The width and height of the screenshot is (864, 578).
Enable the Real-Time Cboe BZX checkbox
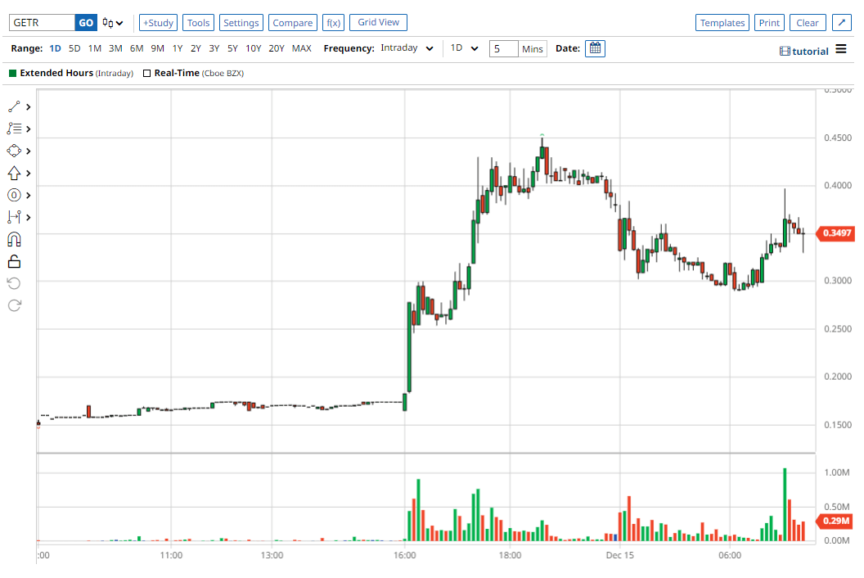(147, 74)
